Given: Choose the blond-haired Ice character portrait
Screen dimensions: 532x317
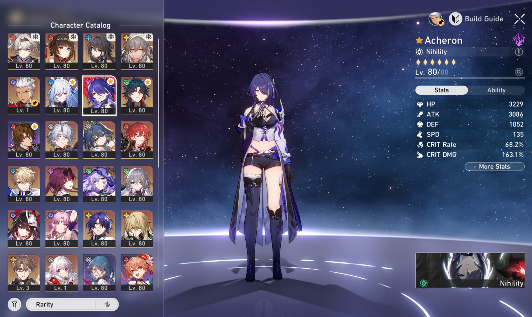Looking at the screenshot, I should click(24, 185).
